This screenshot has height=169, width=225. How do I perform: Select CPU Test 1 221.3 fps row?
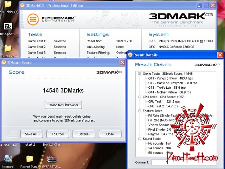pyautogui.click(x=164, y=102)
